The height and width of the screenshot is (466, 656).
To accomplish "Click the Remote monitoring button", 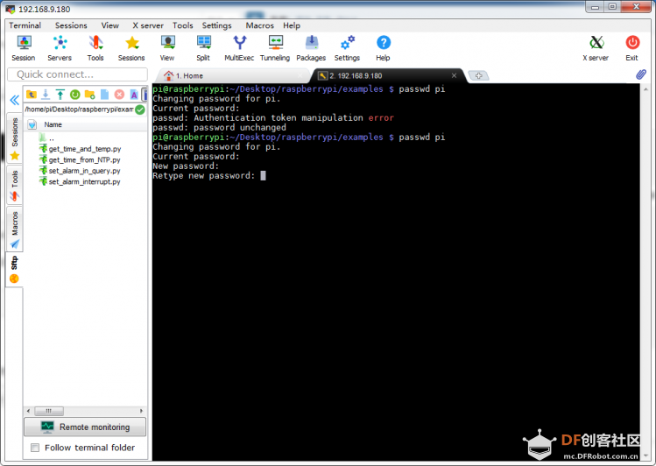I will [85, 427].
